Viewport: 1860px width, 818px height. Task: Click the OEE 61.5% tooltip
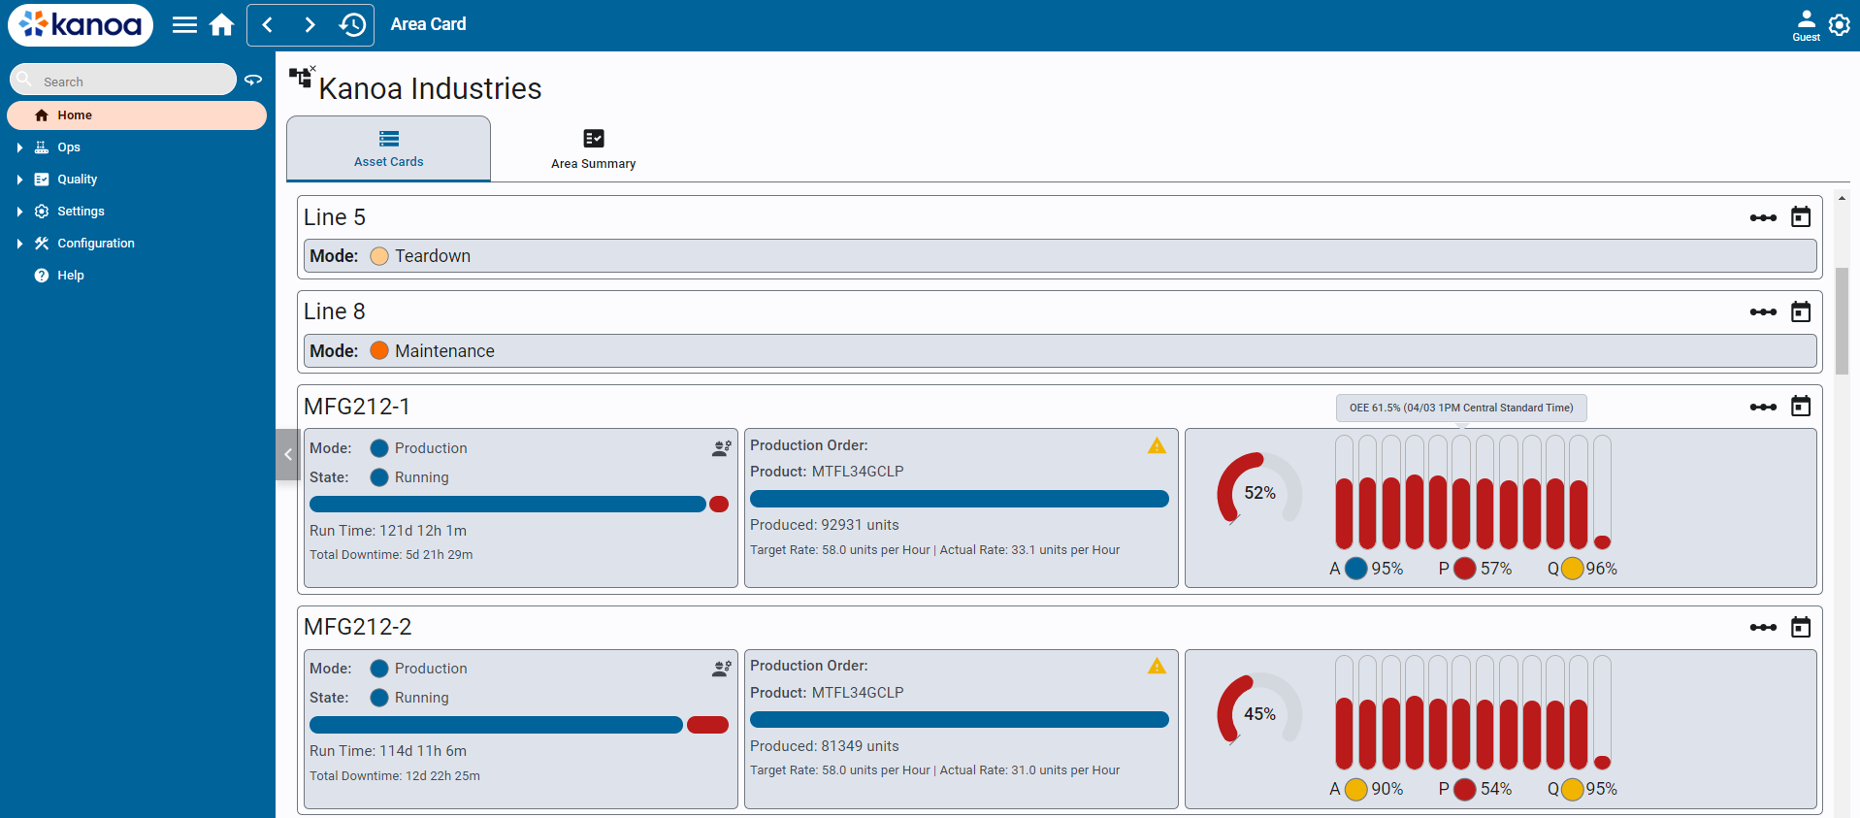1461,408
